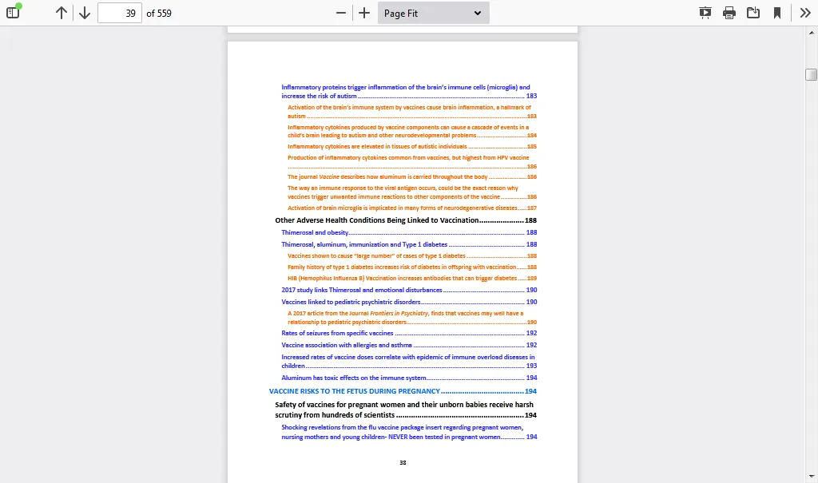Open 'Inflammatory proteins trigger inflammation' entry
Screen dimensions: 818x483
[409, 91]
